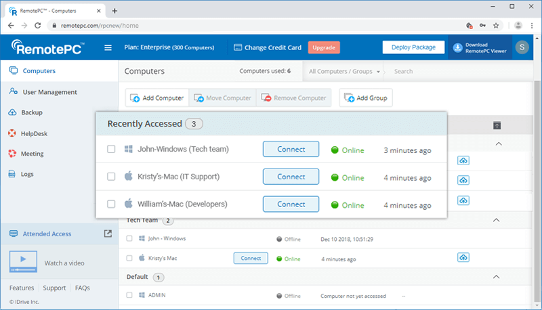Open browser profile icon
The height and width of the screenshot is (310, 542).
[518, 26]
